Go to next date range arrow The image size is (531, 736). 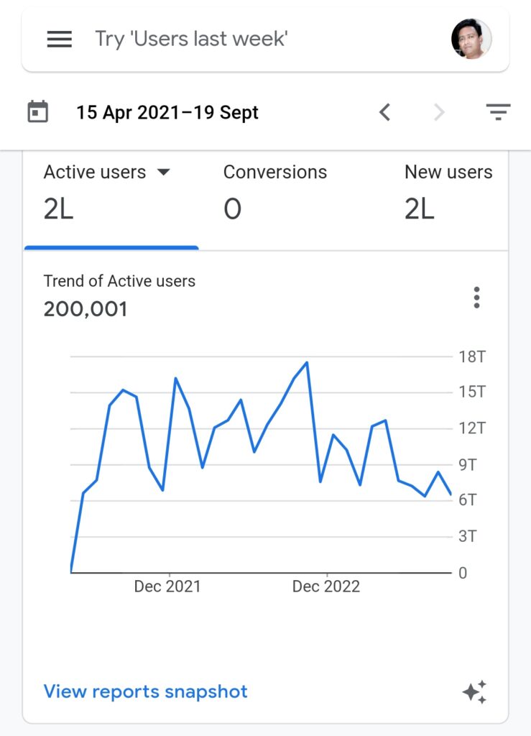(x=439, y=112)
